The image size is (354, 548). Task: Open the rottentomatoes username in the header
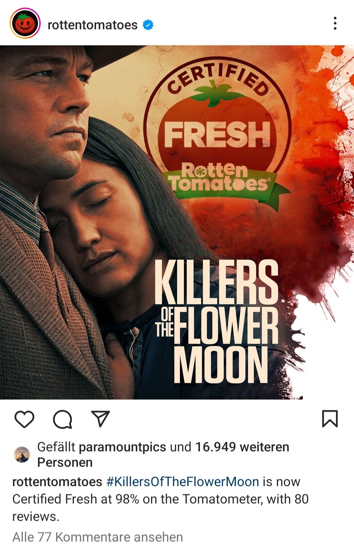(x=92, y=25)
